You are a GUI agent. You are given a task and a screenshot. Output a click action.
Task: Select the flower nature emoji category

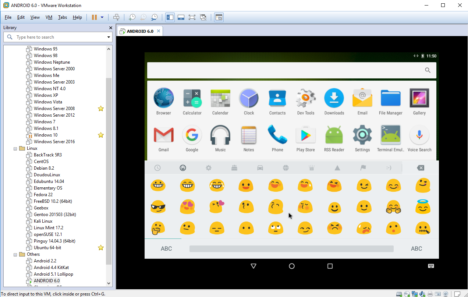pos(209,168)
